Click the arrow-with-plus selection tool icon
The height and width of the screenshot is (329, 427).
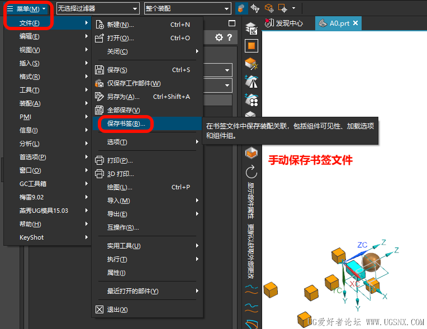click(255, 8)
